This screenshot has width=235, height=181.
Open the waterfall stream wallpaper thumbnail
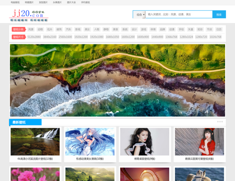[x=35, y=142]
